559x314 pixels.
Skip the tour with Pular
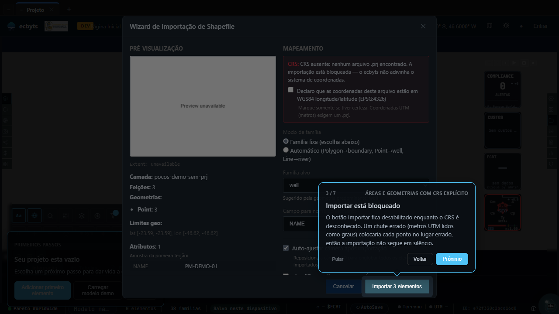pyautogui.click(x=338, y=259)
